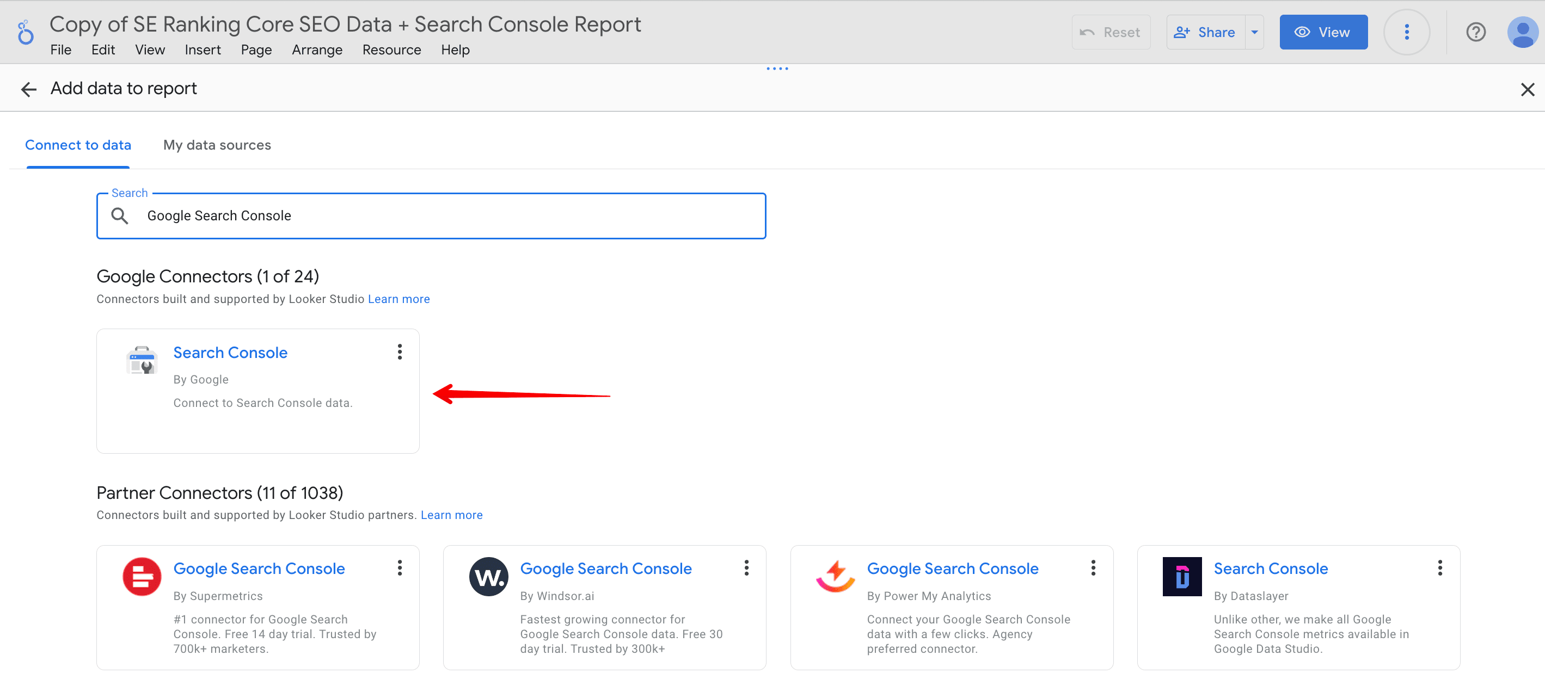The width and height of the screenshot is (1545, 692).
Task: Click the search magnifier icon
Action: click(x=120, y=215)
